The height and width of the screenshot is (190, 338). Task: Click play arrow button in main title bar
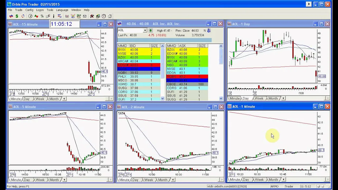click(x=309, y=4)
